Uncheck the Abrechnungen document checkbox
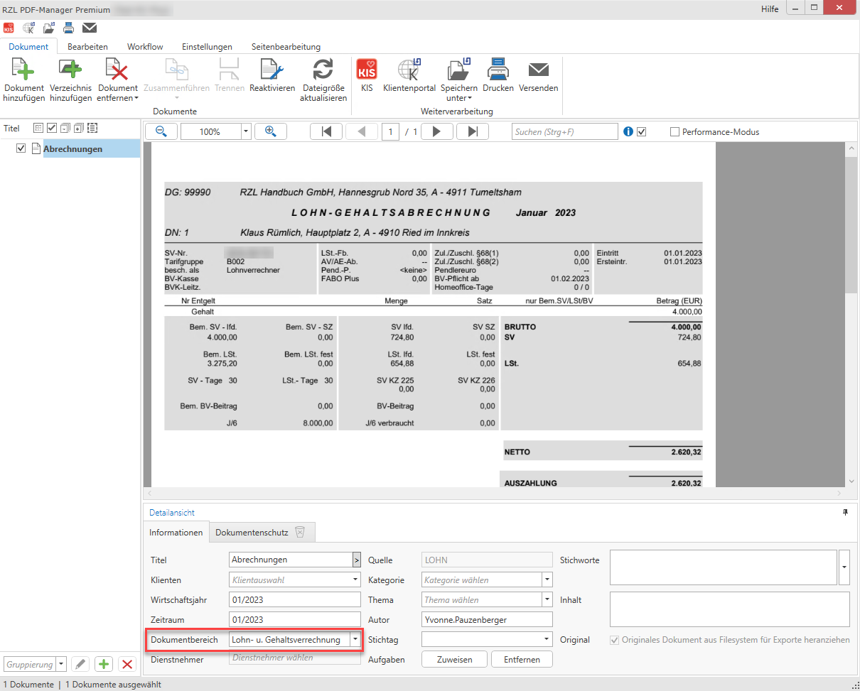 point(21,148)
